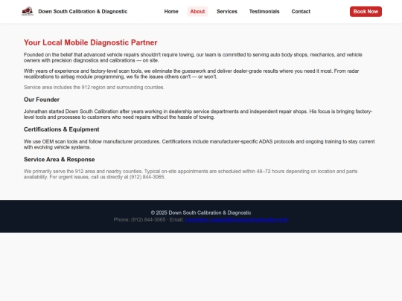This screenshot has width=402, height=301.
Task: Click the Down South Calibration & Diagnostic site title
Action: tap(83, 11)
